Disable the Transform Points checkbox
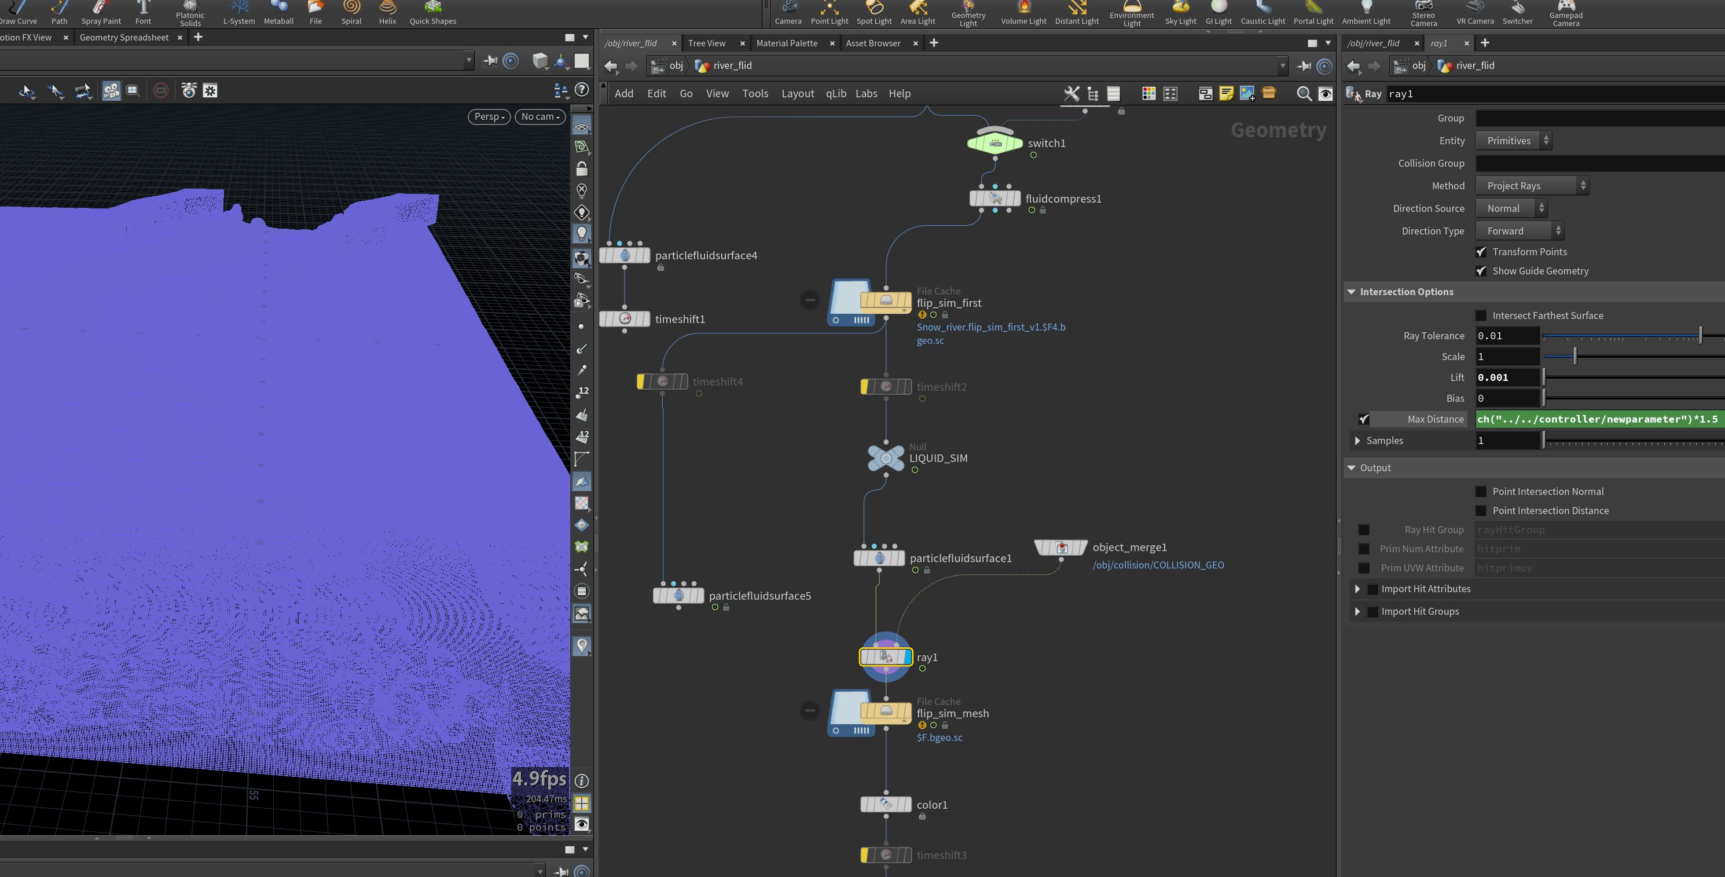Viewport: 1725px width, 877px height. [x=1481, y=252]
